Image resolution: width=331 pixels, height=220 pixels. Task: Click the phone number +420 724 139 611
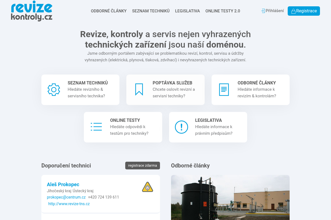[103, 197]
